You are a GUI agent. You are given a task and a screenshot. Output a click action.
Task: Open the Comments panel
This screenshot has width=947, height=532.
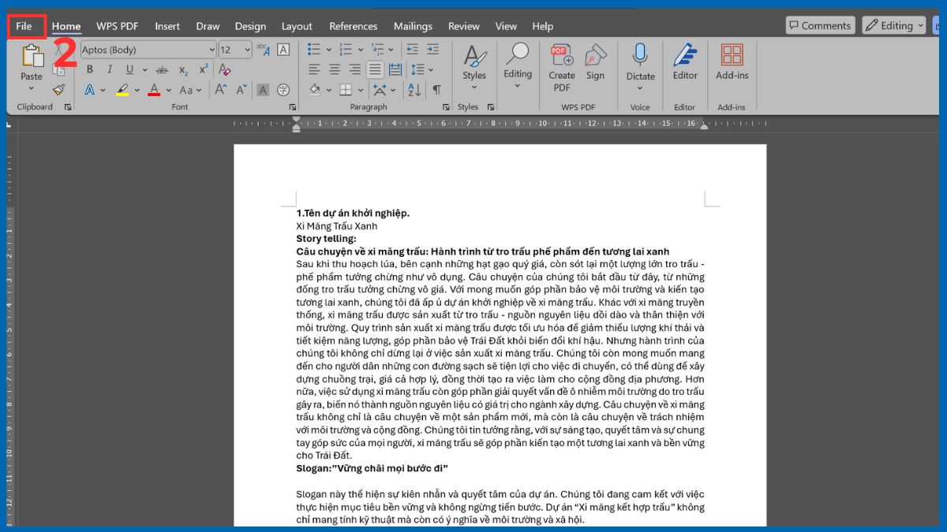point(820,25)
